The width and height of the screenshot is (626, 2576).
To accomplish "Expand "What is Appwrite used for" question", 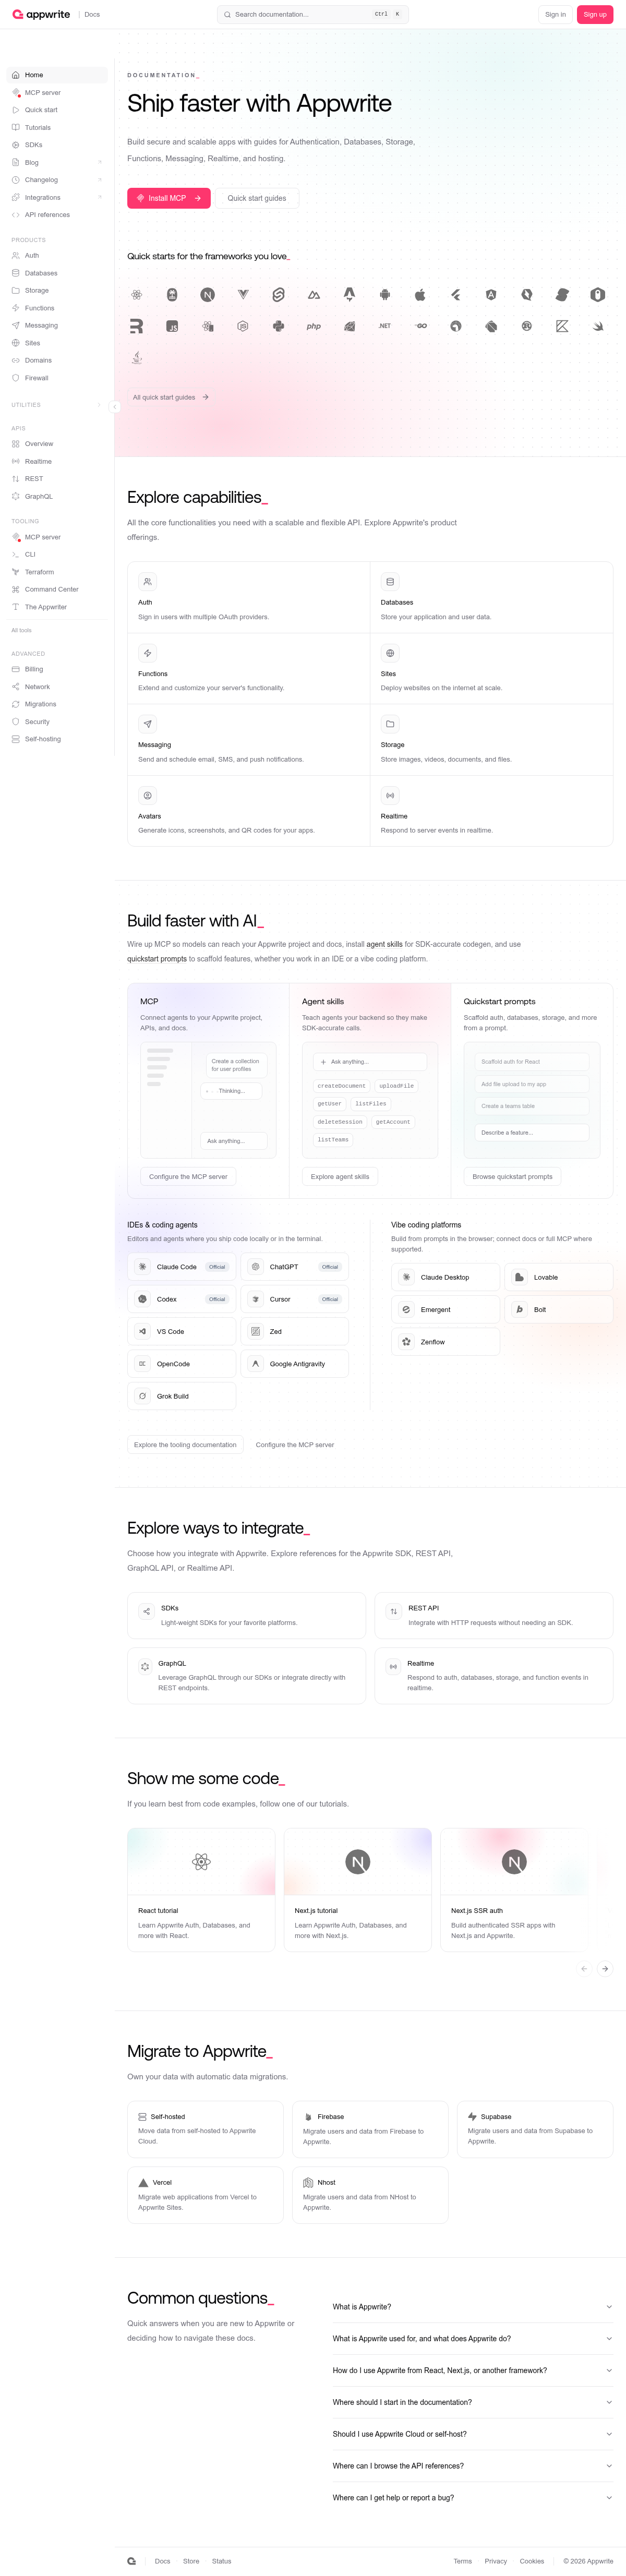I will pyautogui.click(x=472, y=2339).
